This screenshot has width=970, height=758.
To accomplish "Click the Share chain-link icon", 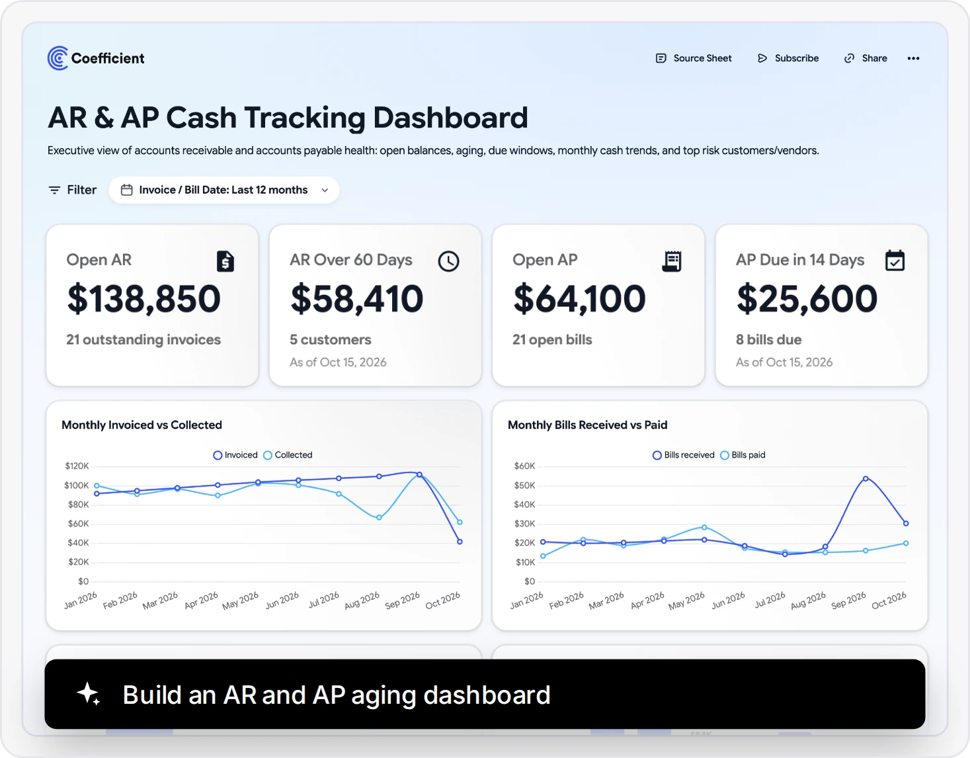I will [x=849, y=58].
